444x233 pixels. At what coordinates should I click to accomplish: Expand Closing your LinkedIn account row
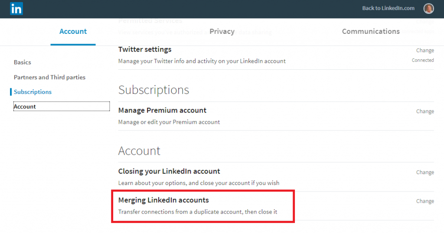(169, 171)
